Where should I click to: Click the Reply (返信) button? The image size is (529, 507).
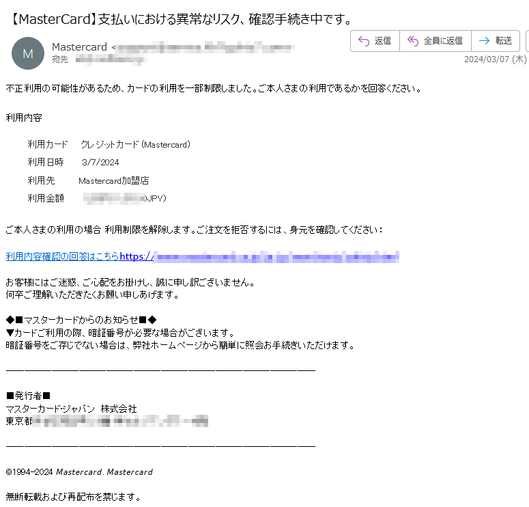tap(375, 41)
